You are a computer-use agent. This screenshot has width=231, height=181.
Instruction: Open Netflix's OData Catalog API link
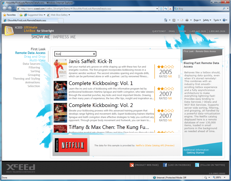coord(155,145)
